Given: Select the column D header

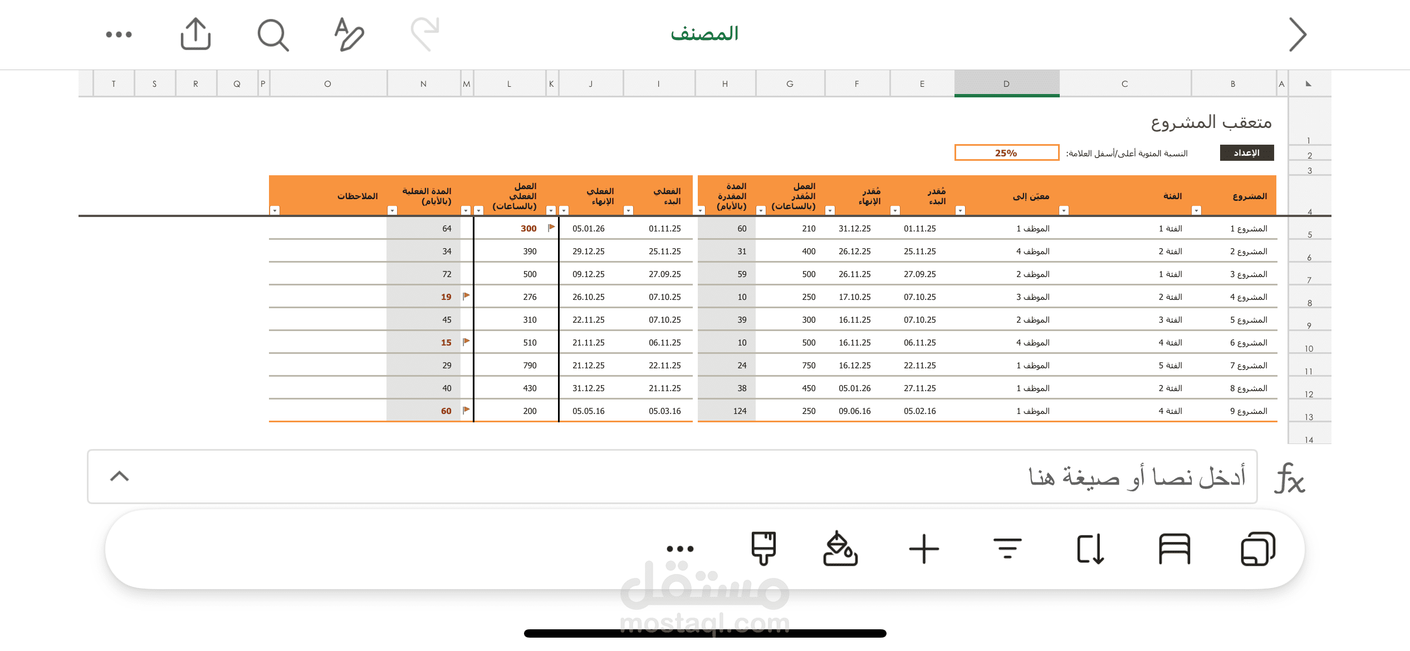Looking at the screenshot, I should click(1006, 83).
